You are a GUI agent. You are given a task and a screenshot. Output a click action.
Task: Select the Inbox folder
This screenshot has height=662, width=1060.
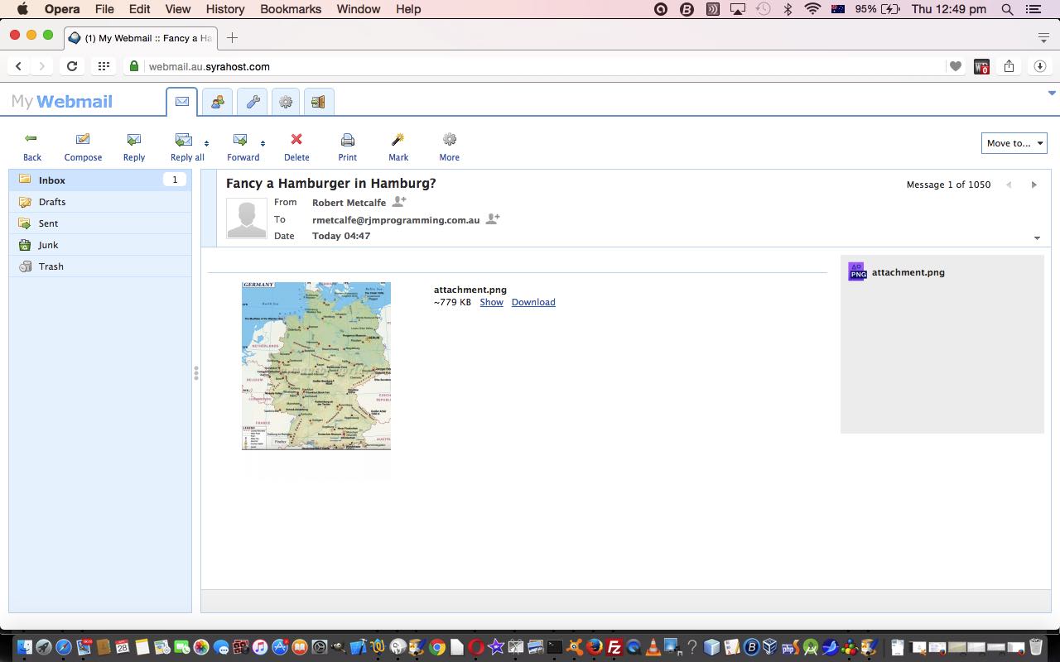click(x=100, y=180)
